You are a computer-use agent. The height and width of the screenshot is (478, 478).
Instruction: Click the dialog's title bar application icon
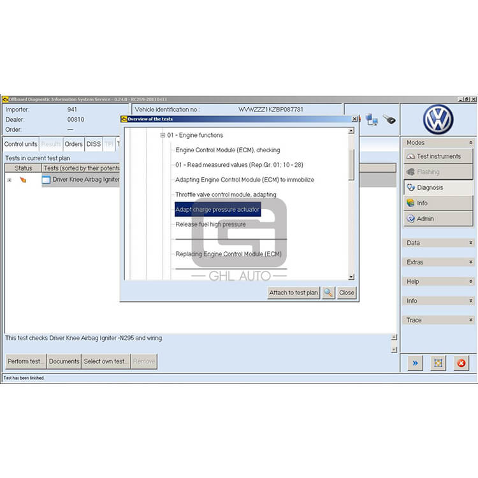(124, 119)
